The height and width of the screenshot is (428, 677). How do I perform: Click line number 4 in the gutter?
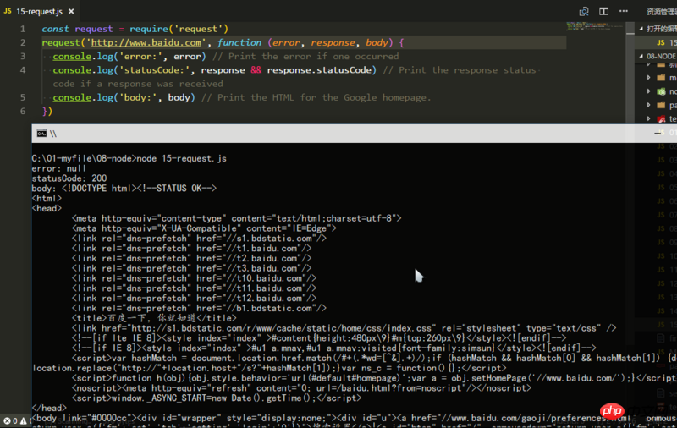(x=23, y=70)
